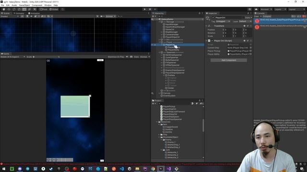Expand ItemDropSpawner in Hierarchy
Image resolution: width=307 pixels, height=172 pixels.
[162, 55]
